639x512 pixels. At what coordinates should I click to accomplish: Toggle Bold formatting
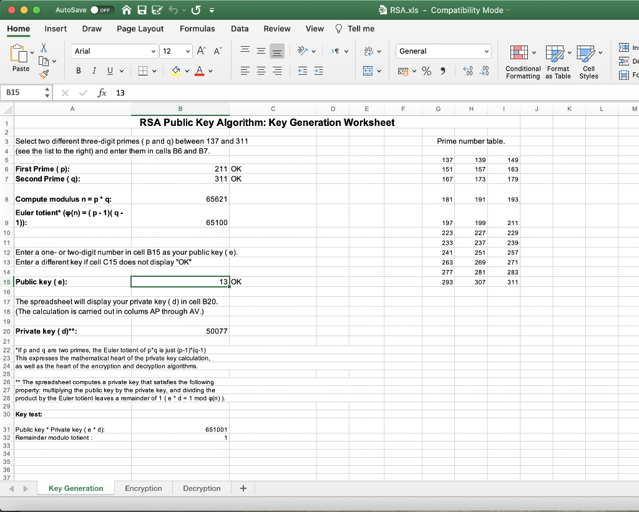[79, 70]
